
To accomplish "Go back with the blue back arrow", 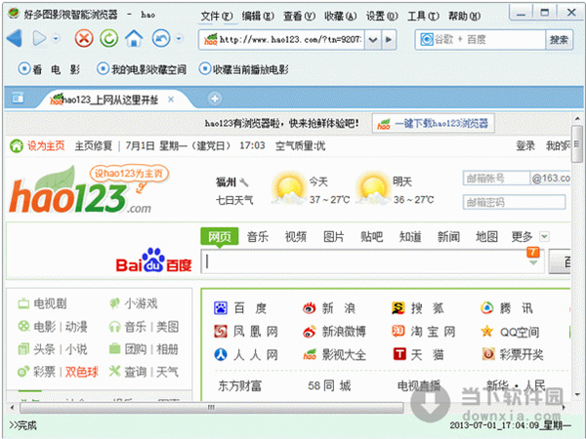I will (15, 38).
